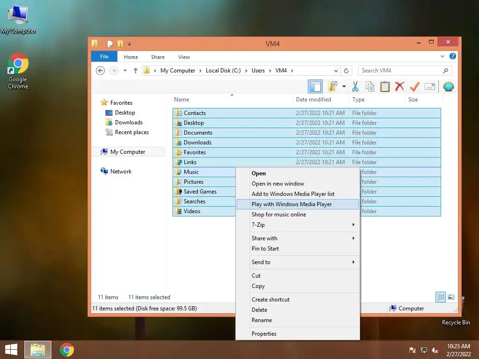The width and height of the screenshot is (479, 359).
Task: Switch to the Home ribbon tab
Action: point(131,57)
